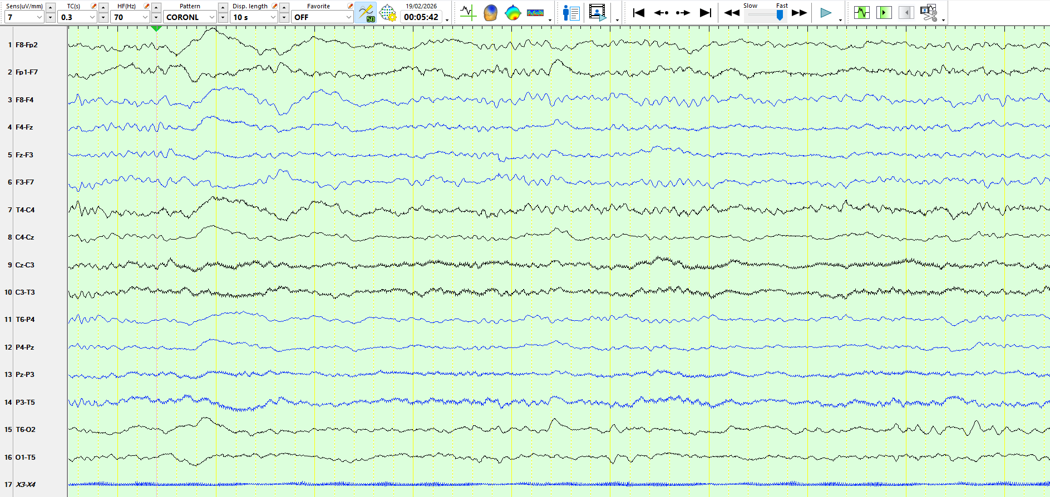Expand the arrow after the clip cutting tool
The width and height of the screenshot is (1050, 497).
click(943, 20)
